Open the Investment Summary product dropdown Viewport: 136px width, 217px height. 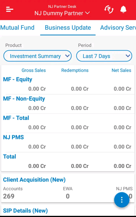(37, 56)
